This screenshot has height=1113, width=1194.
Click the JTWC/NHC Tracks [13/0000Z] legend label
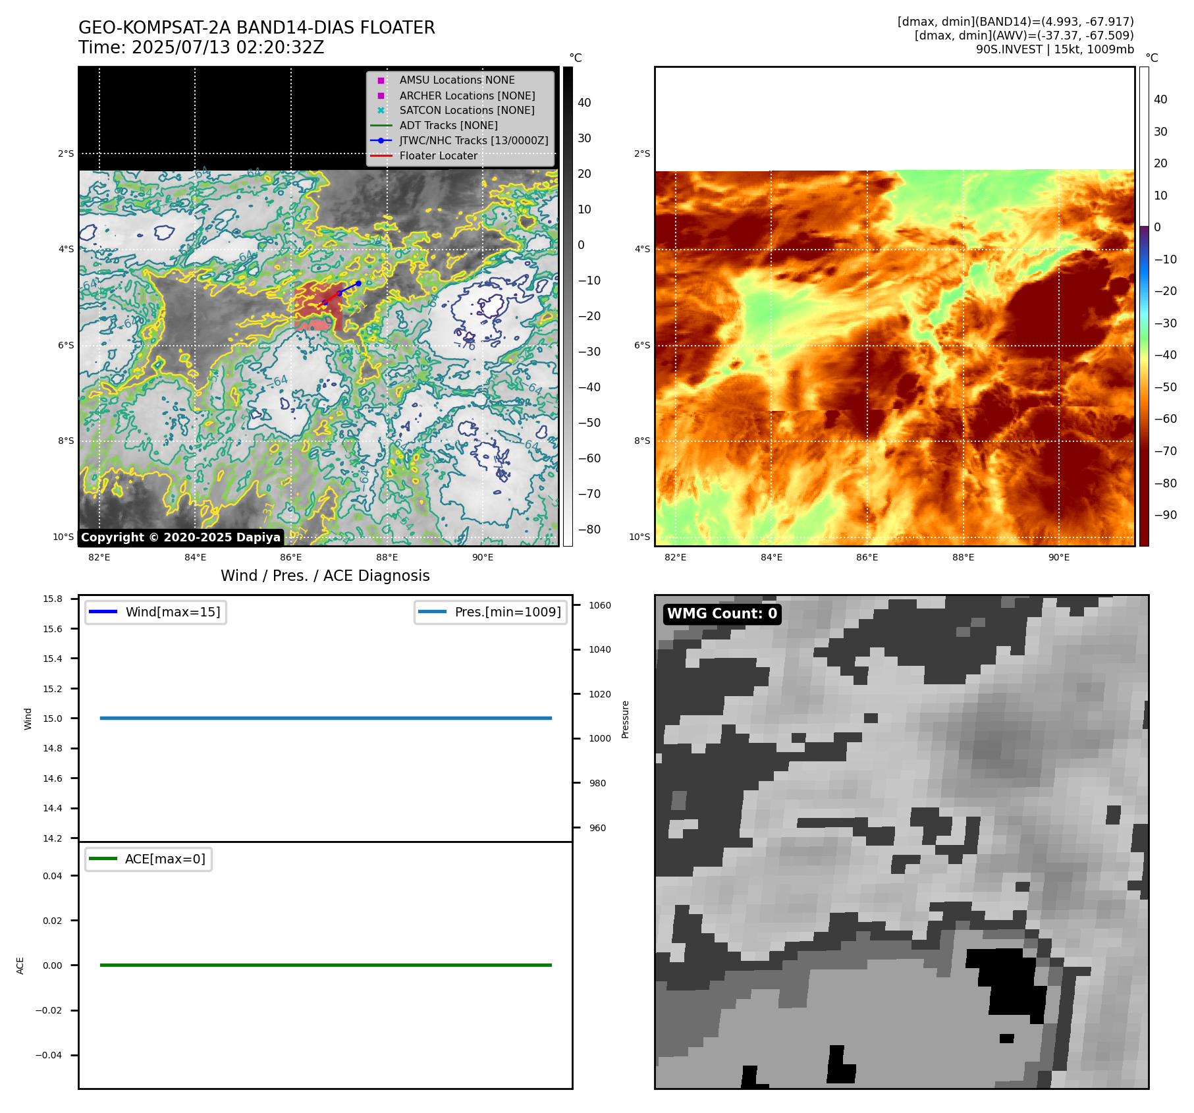[474, 141]
